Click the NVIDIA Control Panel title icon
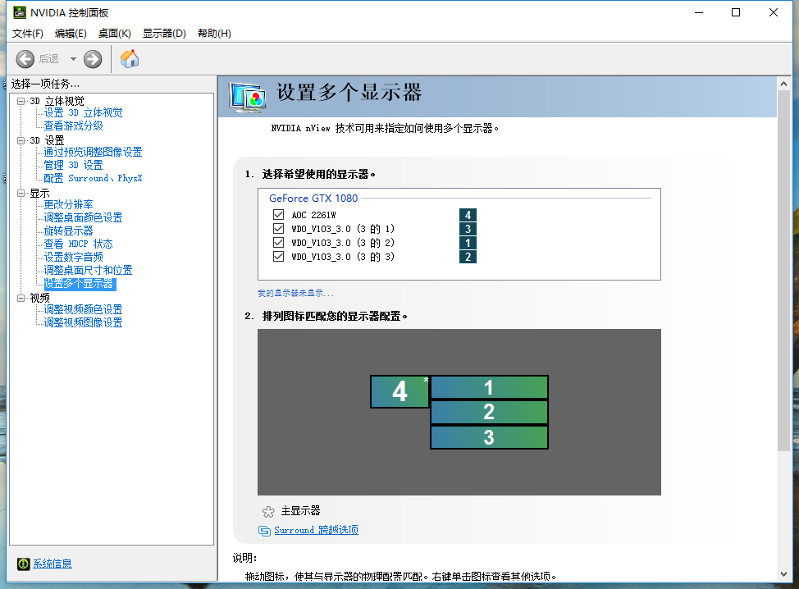The height and width of the screenshot is (589, 799). (20, 12)
